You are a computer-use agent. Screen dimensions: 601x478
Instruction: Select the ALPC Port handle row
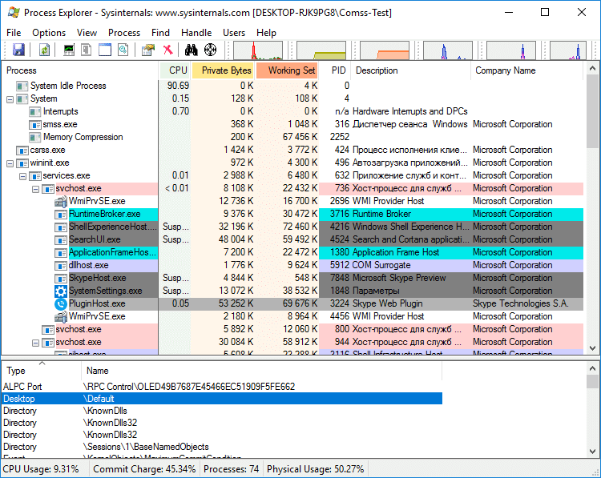[x=222, y=387]
